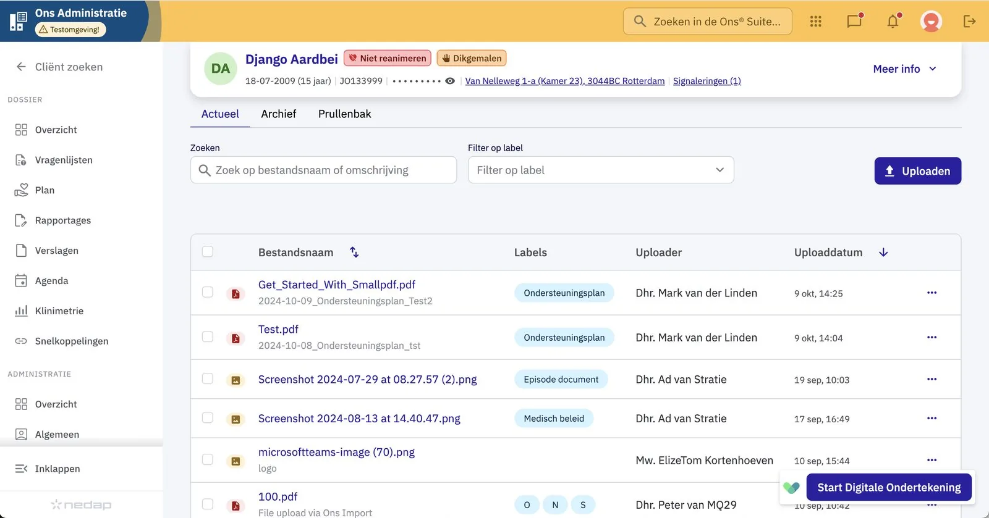The width and height of the screenshot is (989, 518).
Task: Switch to the Archief tab
Action: point(278,114)
